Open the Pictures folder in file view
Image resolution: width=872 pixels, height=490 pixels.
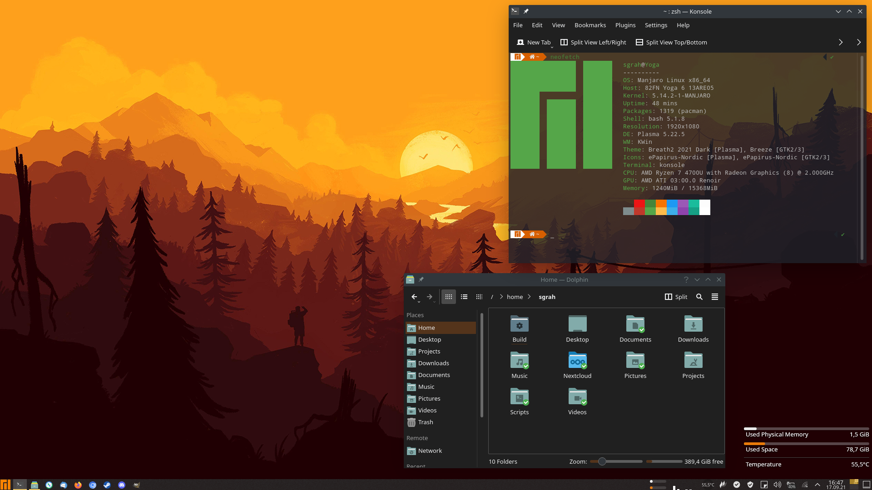[x=635, y=365]
